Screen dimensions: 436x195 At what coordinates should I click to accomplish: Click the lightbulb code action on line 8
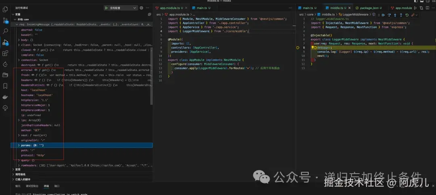[x=312, y=48]
